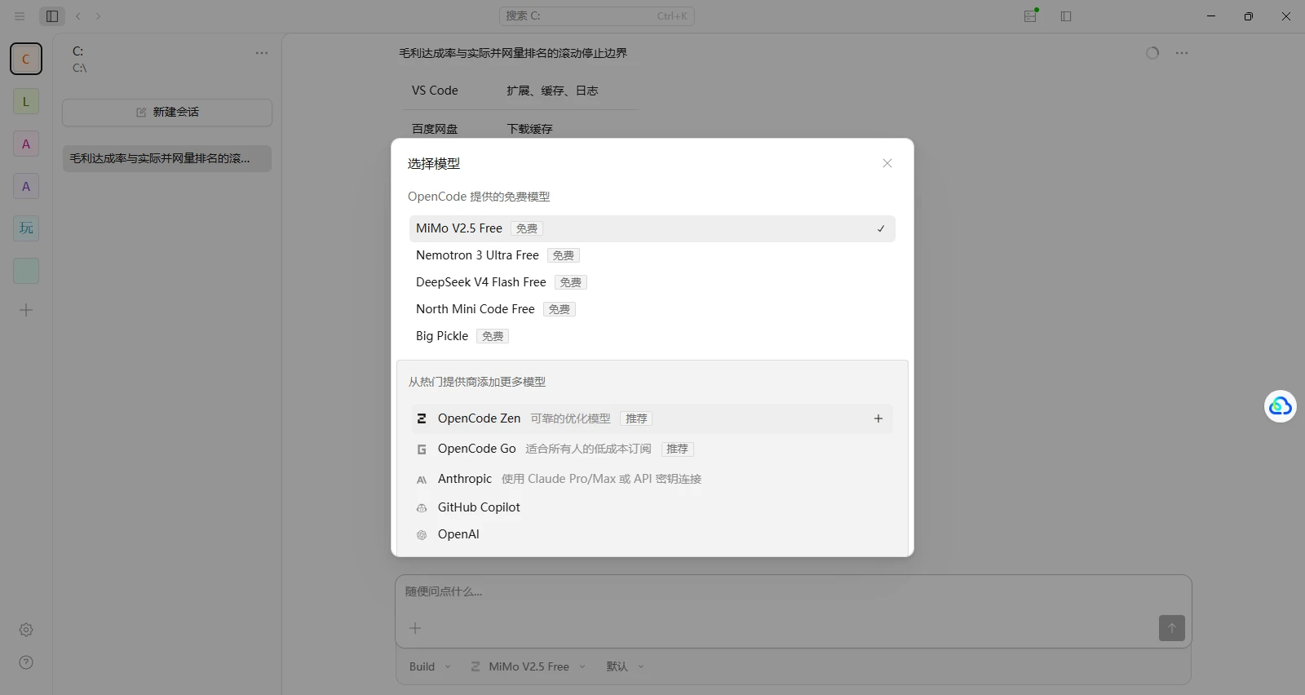The height and width of the screenshot is (695, 1305).
Task: Add a new project with plus icon
Action: pos(26,310)
